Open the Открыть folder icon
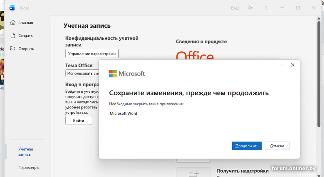The height and width of the screenshot is (177, 324). tap(13, 48)
